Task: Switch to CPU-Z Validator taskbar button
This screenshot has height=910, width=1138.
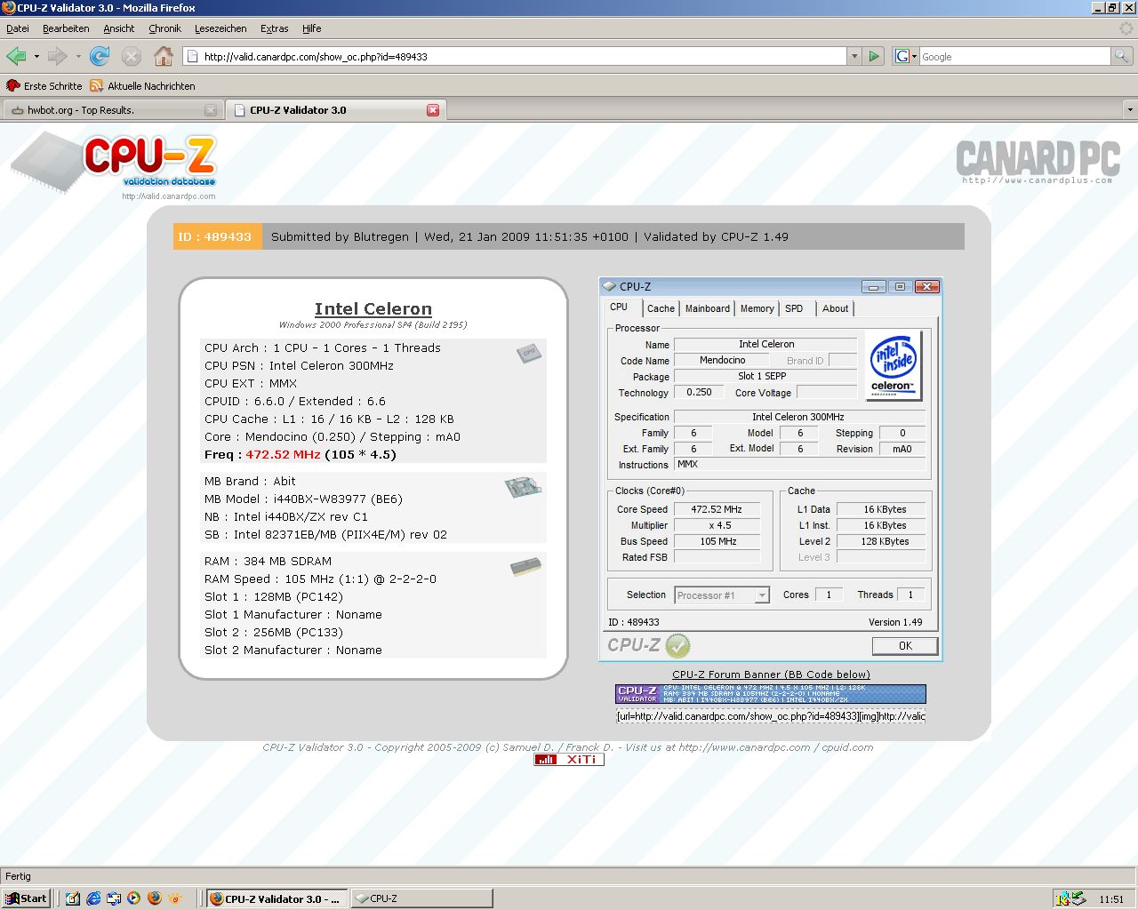Action: [x=277, y=898]
